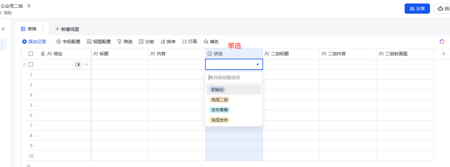Viewport: 450px width, 167px height.
Task: Switch to the 表格 view tab
Action: coord(29,29)
